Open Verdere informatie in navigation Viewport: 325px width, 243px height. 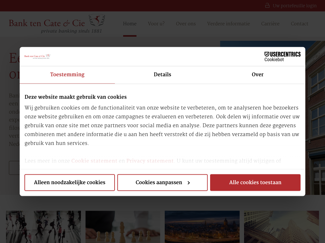click(229, 24)
